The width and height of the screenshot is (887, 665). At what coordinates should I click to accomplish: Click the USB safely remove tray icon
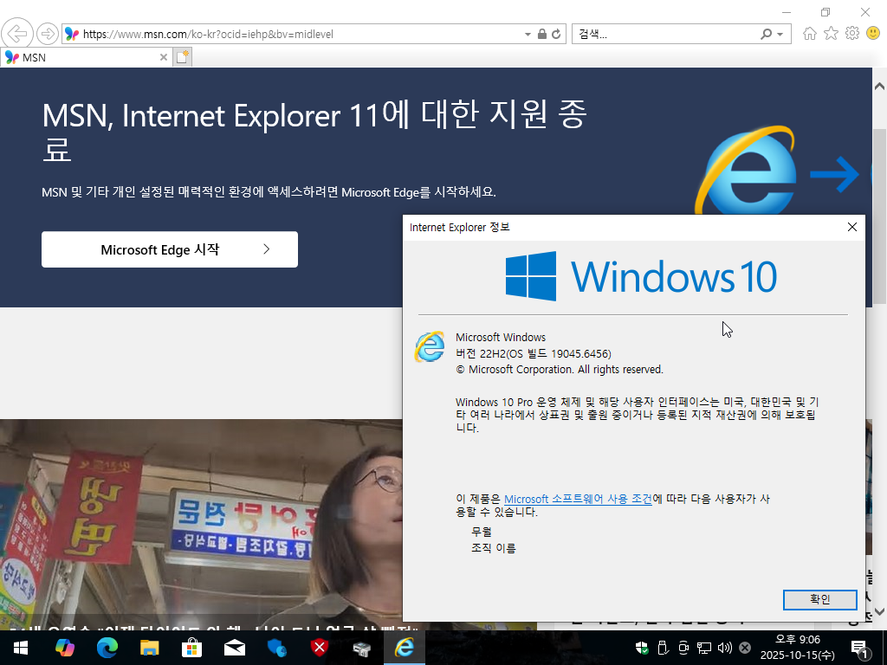[663, 648]
